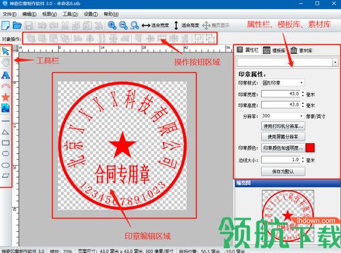Select the text tool A icon
The height and width of the screenshot is (253, 341).
tap(5, 75)
